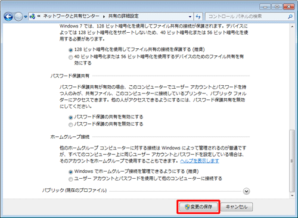298x218 pixels.
Task: Click the greyed forward navigation arrow
Action: 18,17
